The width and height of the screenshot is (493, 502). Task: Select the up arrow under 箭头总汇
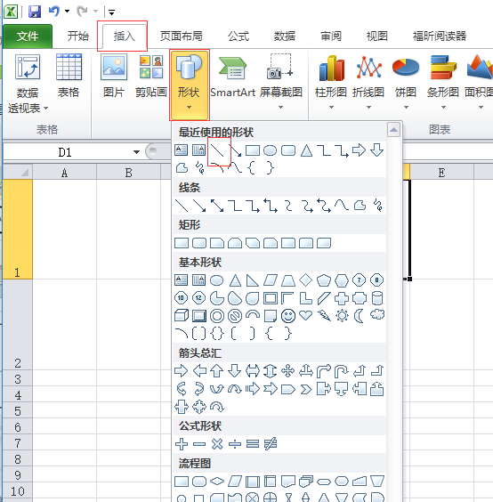coord(217,371)
